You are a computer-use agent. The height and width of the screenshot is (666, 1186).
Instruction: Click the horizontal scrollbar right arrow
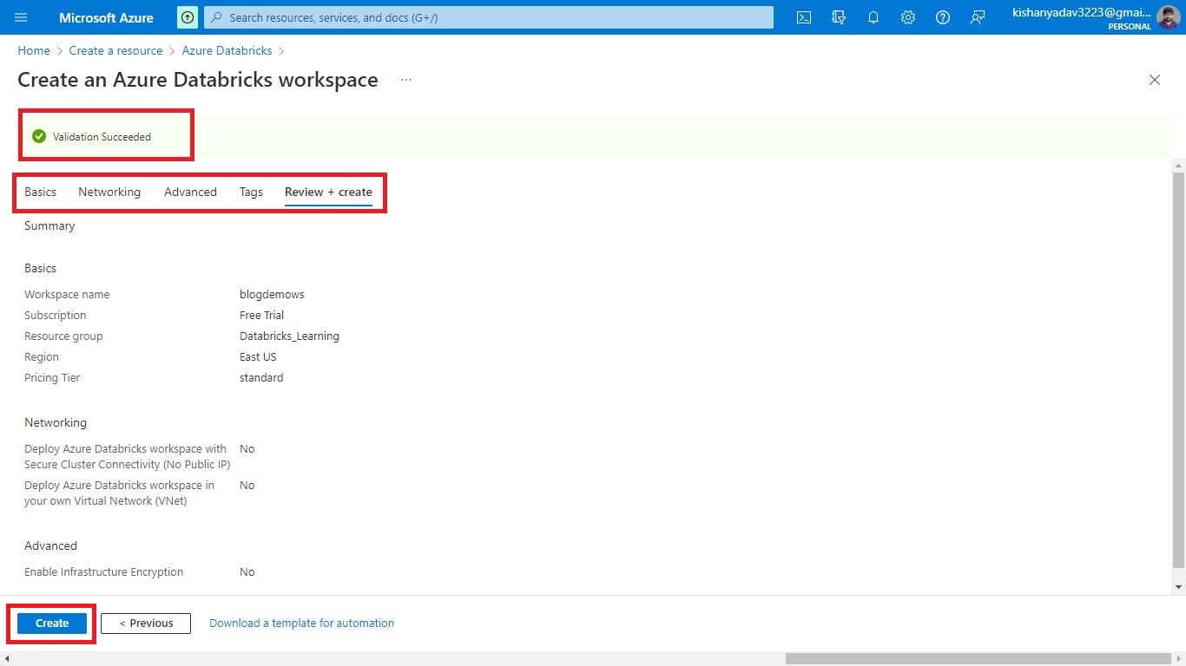pos(1178,658)
